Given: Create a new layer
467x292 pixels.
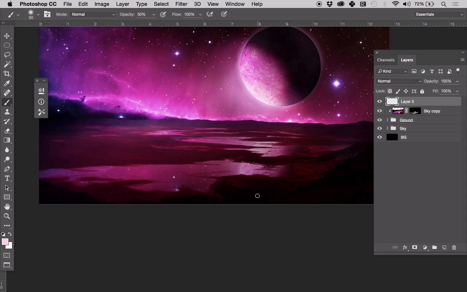Looking at the screenshot, I should [444, 247].
